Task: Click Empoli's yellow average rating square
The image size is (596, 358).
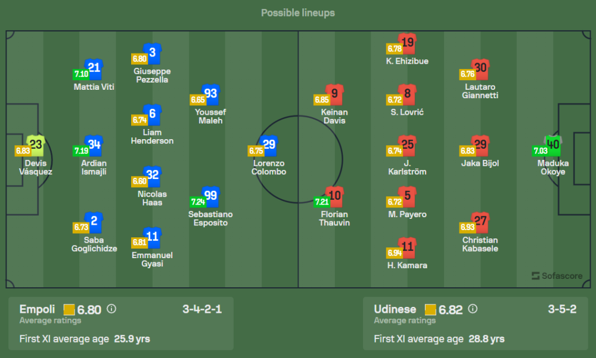Action: (69, 309)
